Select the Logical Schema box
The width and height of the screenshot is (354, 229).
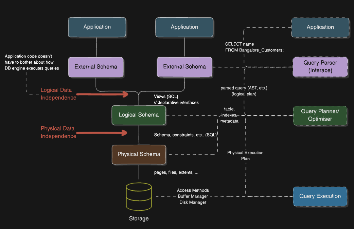(x=139, y=115)
